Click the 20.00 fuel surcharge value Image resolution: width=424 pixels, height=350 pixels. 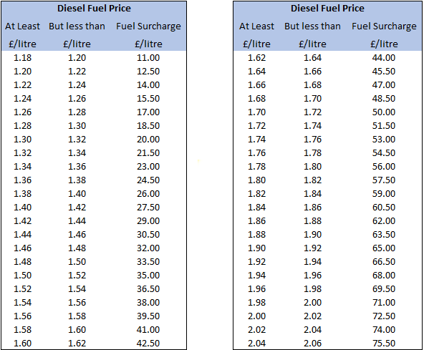(148, 139)
